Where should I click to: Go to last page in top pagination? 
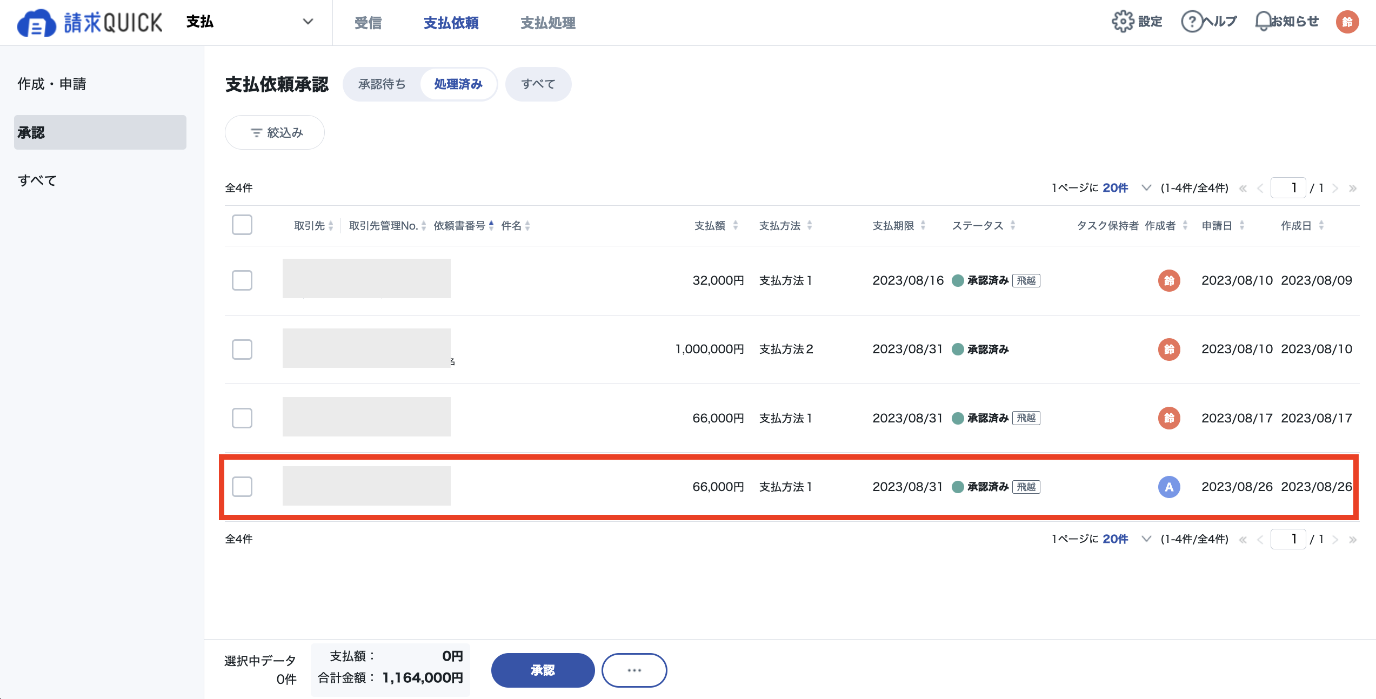coord(1353,189)
